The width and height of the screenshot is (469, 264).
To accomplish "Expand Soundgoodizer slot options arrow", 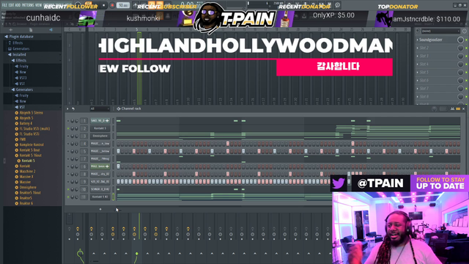I will coord(418,40).
